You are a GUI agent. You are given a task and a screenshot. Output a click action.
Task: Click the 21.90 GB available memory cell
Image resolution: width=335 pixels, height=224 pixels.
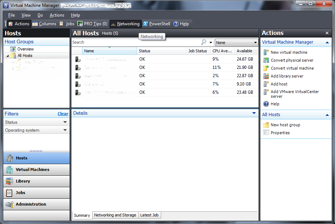click(x=245, y=67)
